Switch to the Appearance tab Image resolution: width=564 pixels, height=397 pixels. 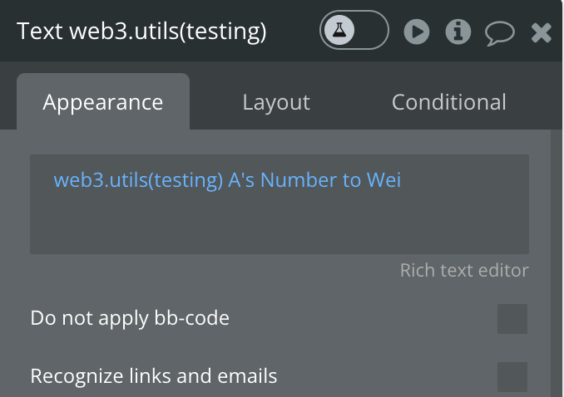pos(103,102)
